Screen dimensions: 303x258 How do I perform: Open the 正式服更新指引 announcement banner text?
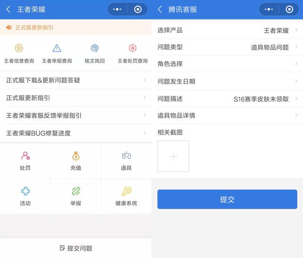tap(34, 28)
